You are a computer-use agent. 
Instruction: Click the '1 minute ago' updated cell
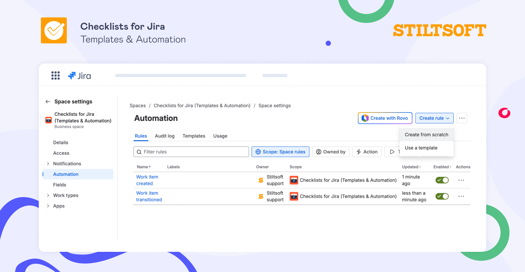411,180
